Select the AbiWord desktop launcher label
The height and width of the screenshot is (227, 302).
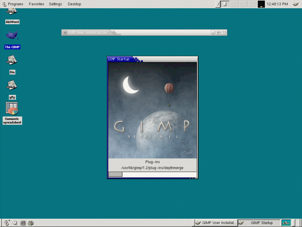pyautogui.click(x=12, y=22)
